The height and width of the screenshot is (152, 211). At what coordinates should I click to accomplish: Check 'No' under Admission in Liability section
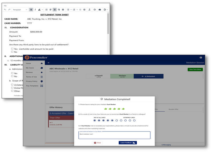point(12,76)
